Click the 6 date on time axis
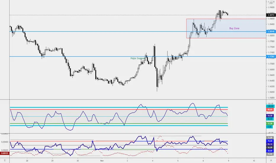This screenshot has height=163, width=276. [x=203, y=161]
